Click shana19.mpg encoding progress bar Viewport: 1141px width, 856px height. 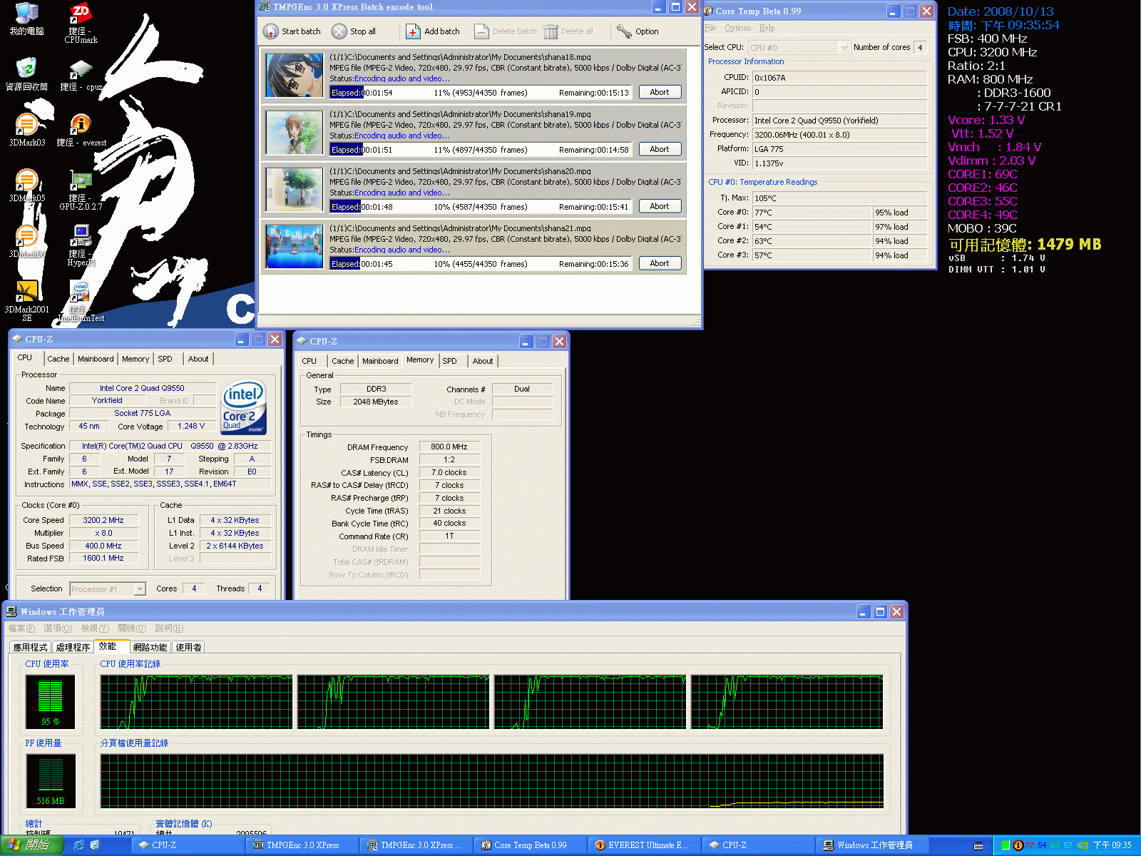tap(481, 150)
